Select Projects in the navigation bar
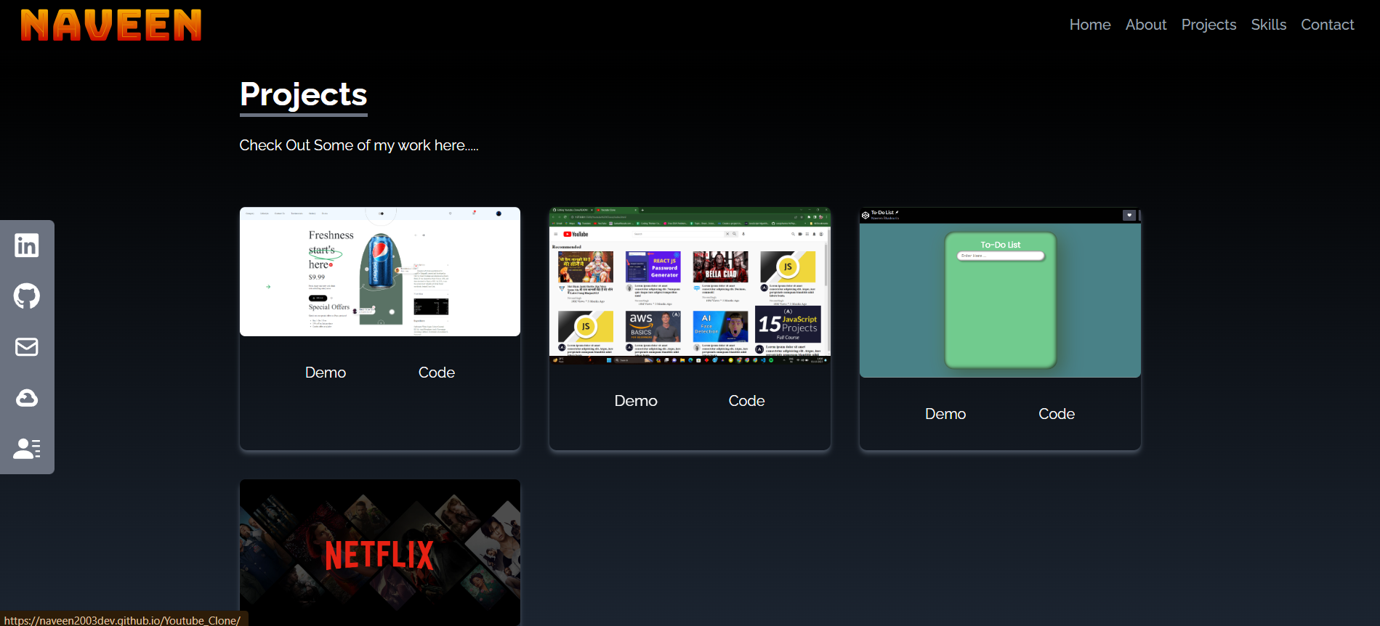This screenshot has height=626, width=1380. [x=1208, y=25]
